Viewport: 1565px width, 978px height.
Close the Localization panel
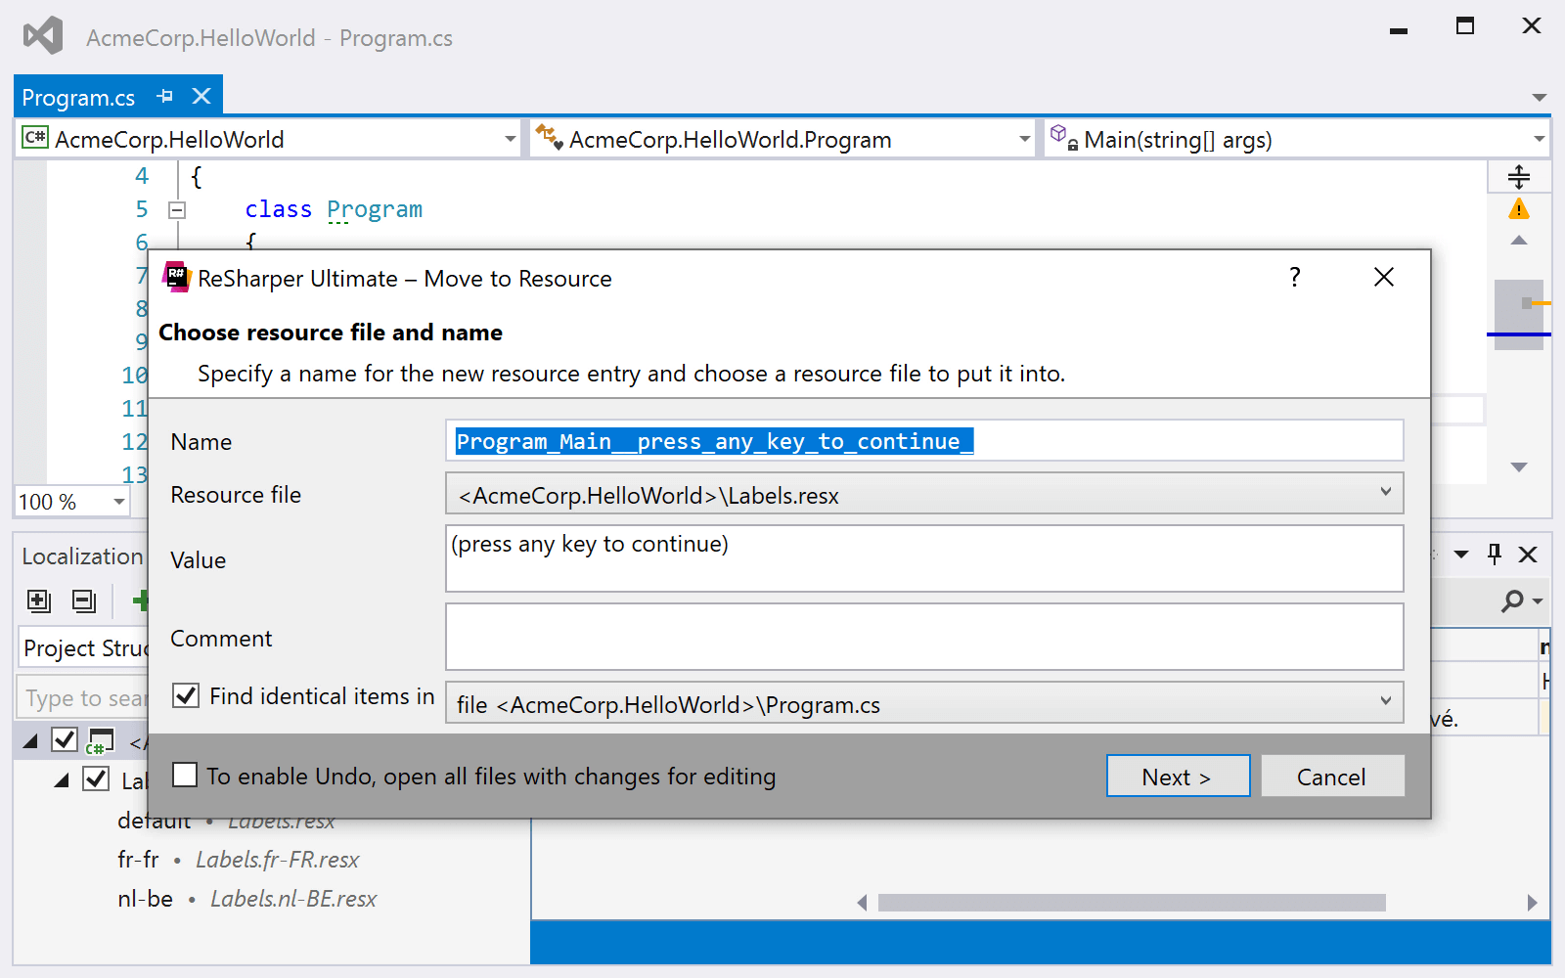(x=1528, y=555)
